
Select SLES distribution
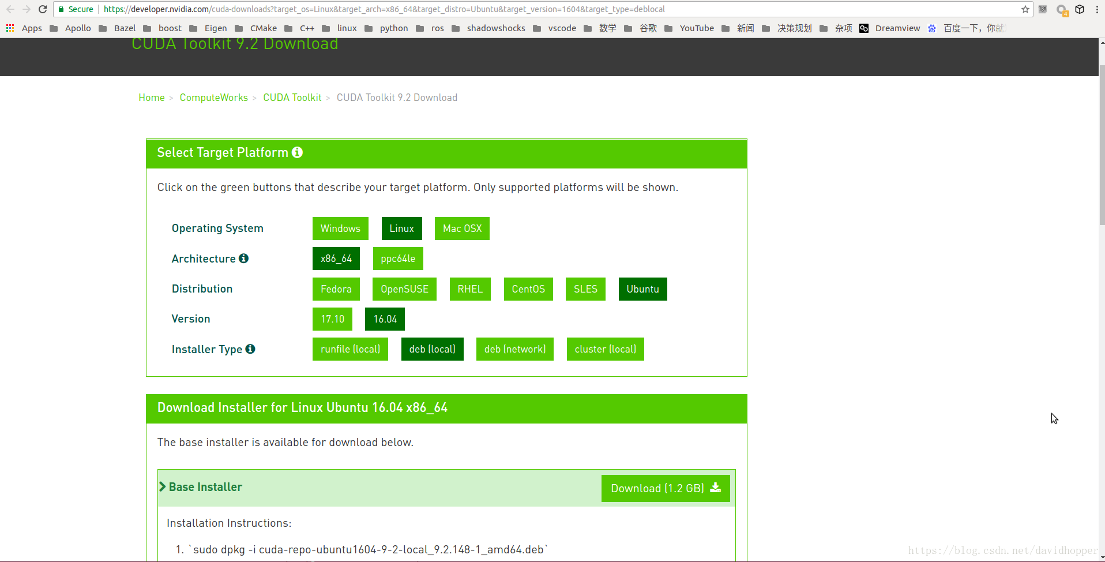(585, 289)
